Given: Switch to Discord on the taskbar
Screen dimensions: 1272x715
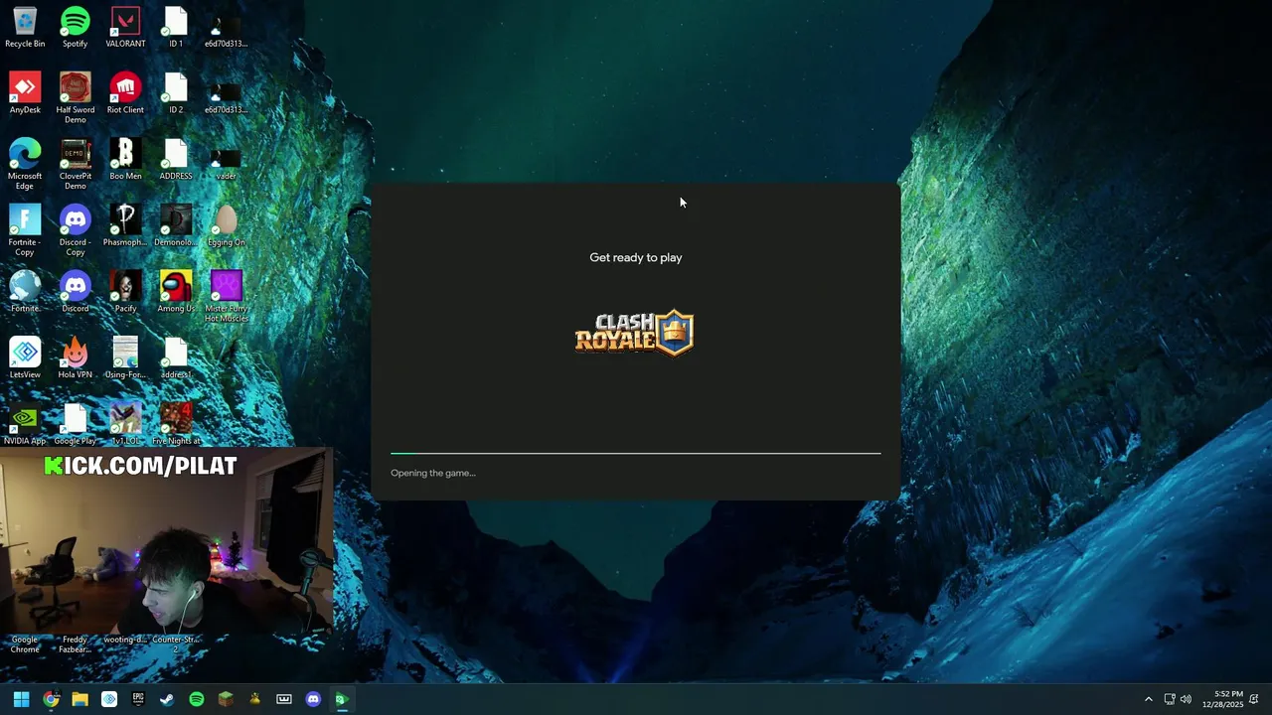Looking at the screenshot, I should 313,699.
